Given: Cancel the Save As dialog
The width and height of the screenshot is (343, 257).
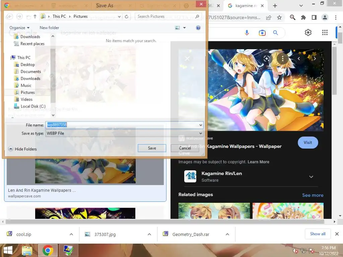Looking at the screenshot, I should (x=185, y=148).
